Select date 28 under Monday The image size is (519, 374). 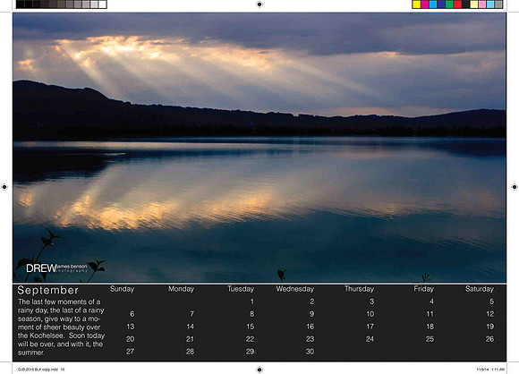click(x=190, y=352)
